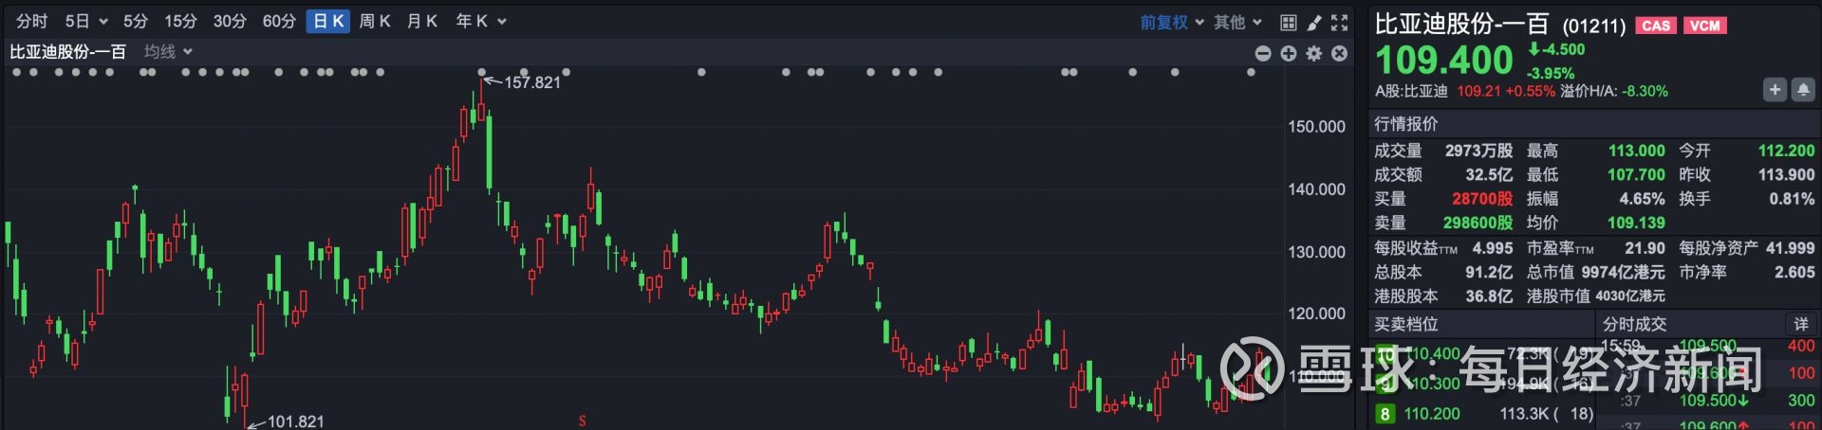Click the A股:比亚迪 link

tap(1411, 91)
